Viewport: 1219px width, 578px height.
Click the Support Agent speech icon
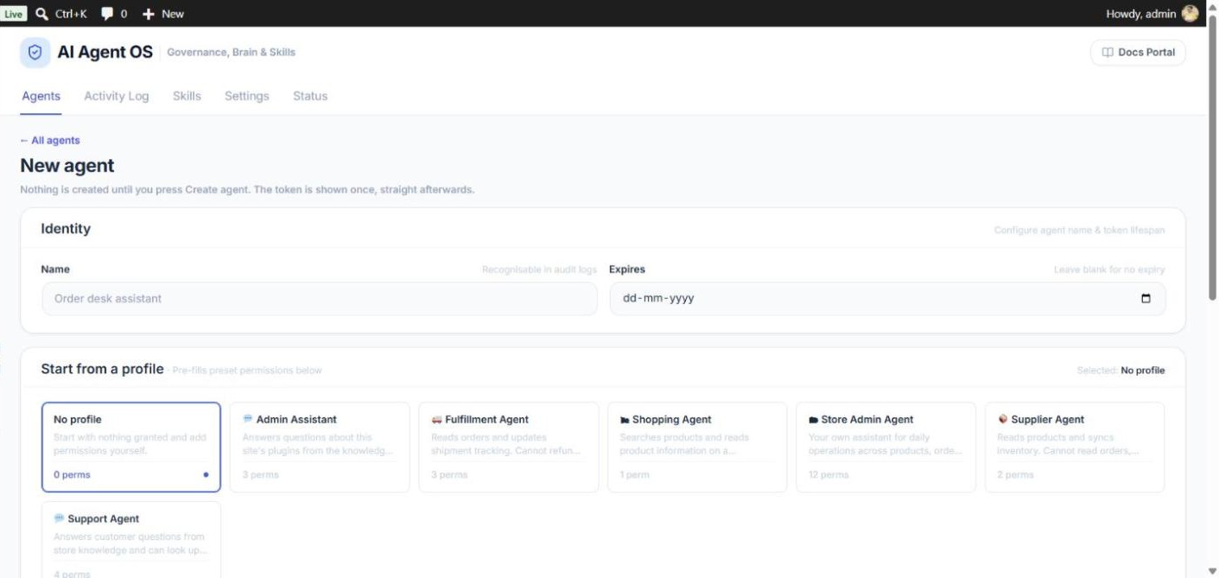59,518
